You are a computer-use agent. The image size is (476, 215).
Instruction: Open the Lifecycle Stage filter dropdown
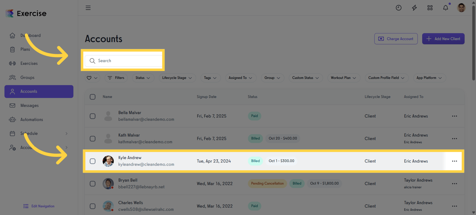pos(177,78)
